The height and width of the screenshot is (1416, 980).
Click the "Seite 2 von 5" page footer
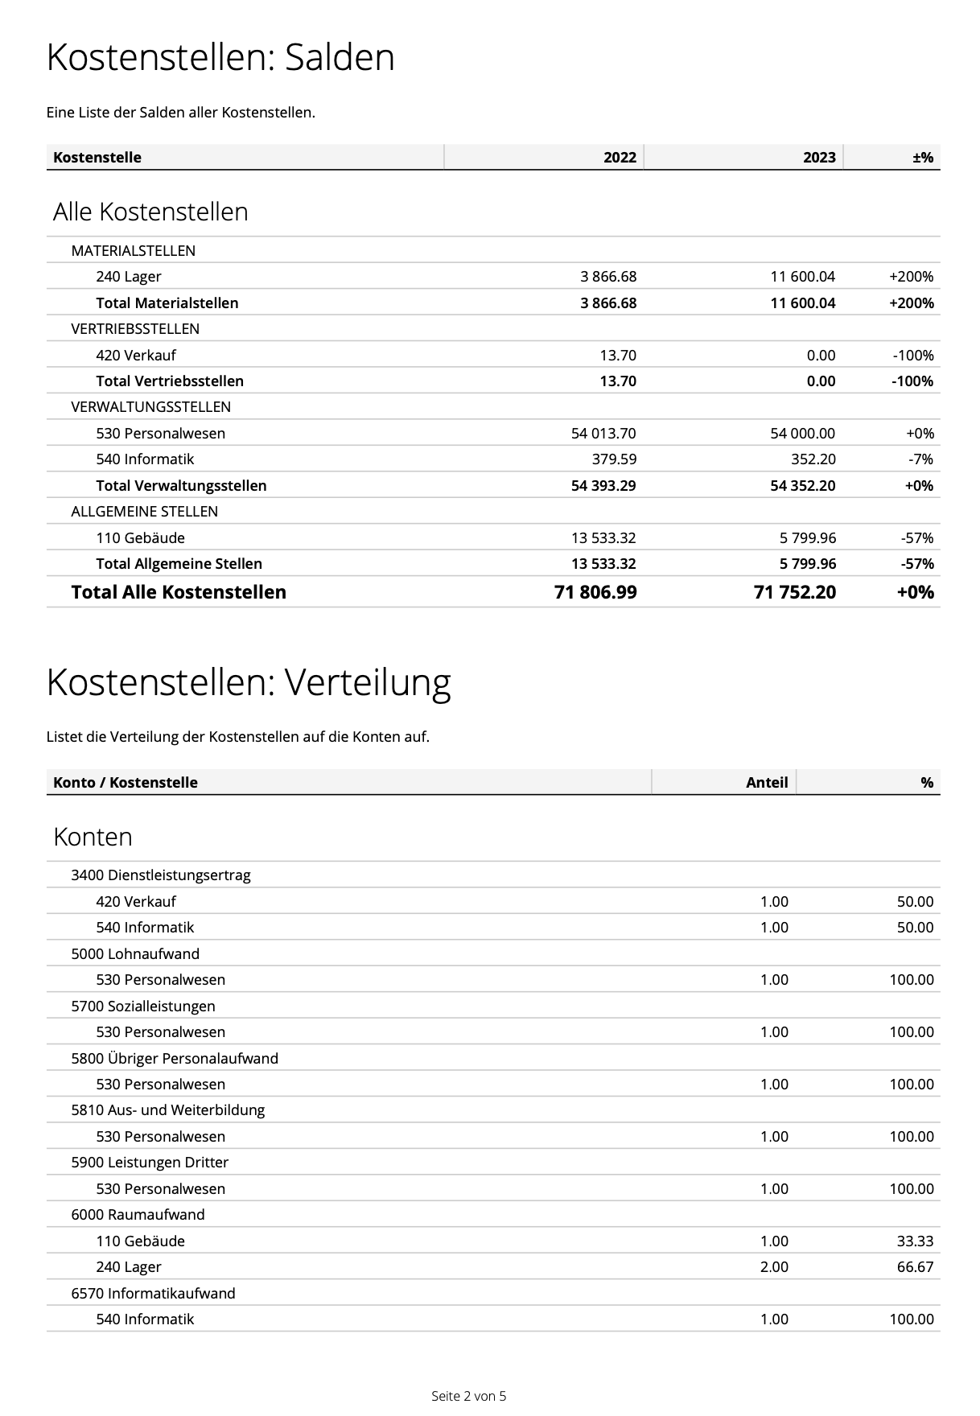pos(469,1396)
